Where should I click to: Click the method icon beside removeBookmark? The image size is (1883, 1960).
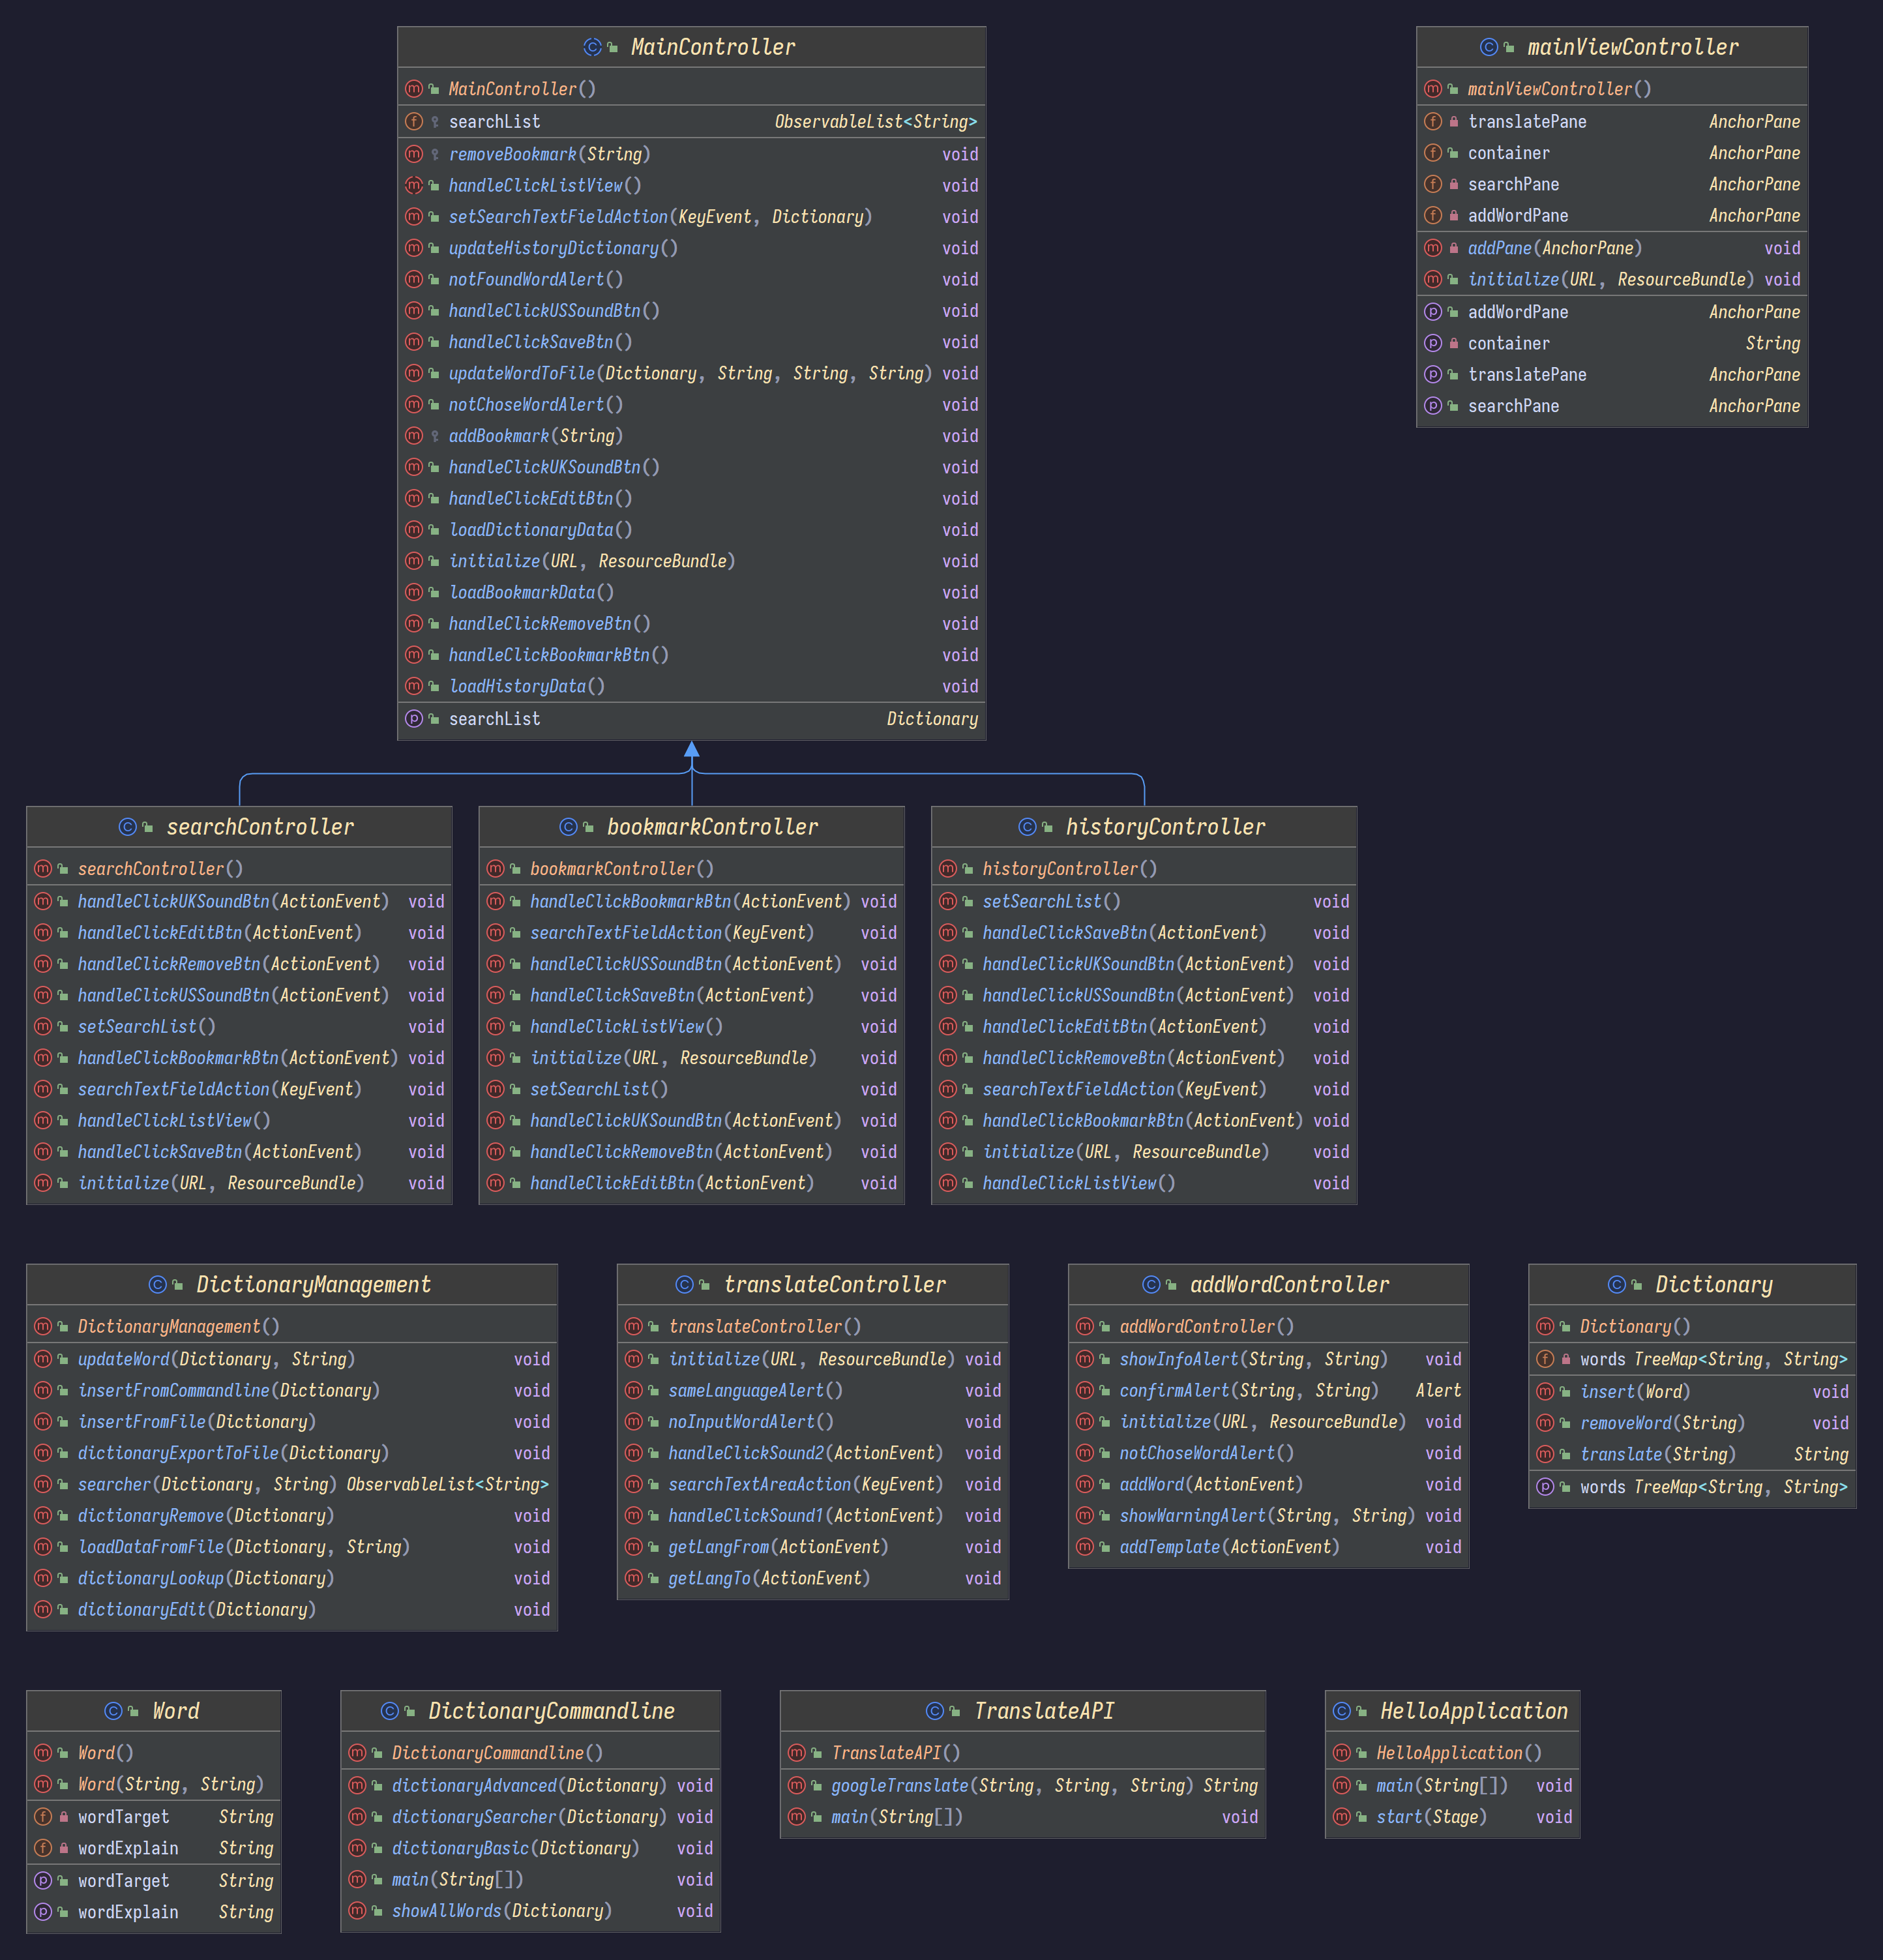[413, 154]
